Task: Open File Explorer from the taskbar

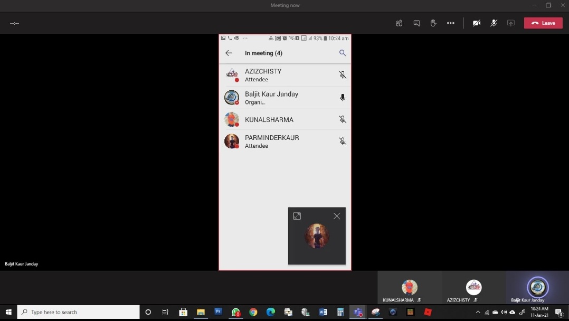Action: [x=201, y=312]
